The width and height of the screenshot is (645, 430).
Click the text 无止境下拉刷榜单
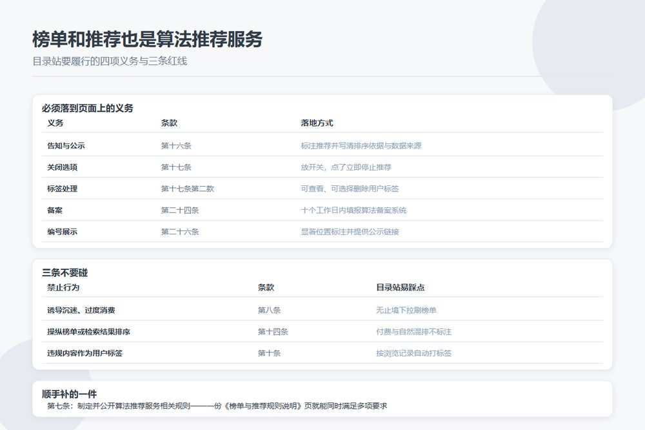[x=406, y=310]
